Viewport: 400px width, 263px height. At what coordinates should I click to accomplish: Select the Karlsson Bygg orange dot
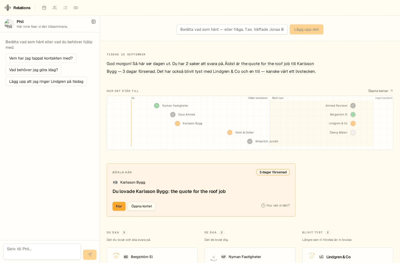tap(177, 123)
